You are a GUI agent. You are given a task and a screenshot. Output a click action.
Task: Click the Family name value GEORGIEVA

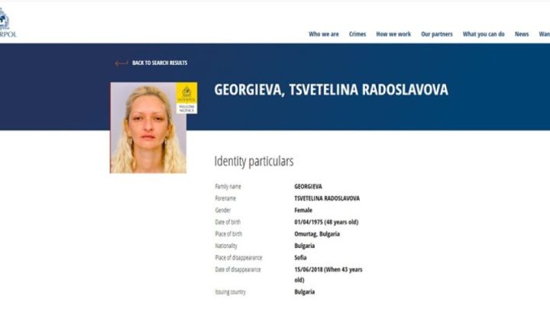tap(308, 187)
